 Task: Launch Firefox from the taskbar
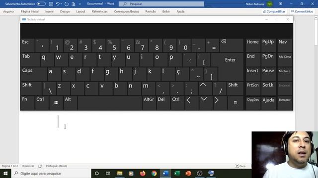(x=143, y=174)
